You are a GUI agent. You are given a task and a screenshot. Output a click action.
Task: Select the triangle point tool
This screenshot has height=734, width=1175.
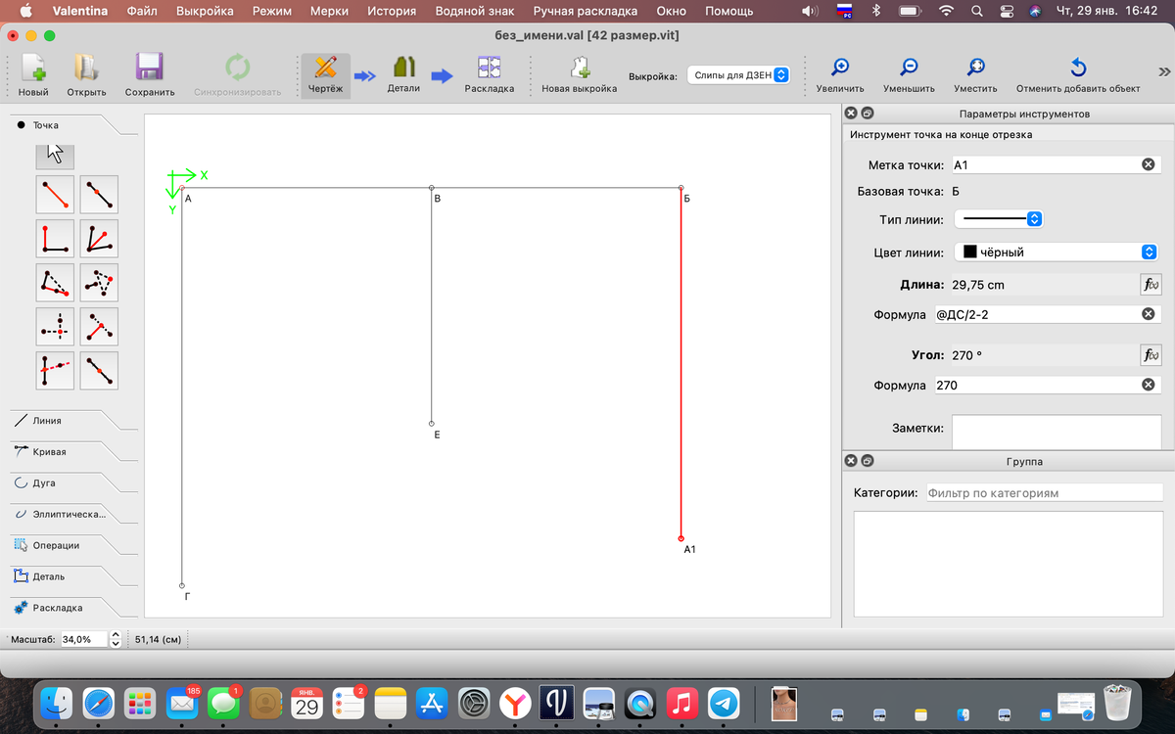99,283
